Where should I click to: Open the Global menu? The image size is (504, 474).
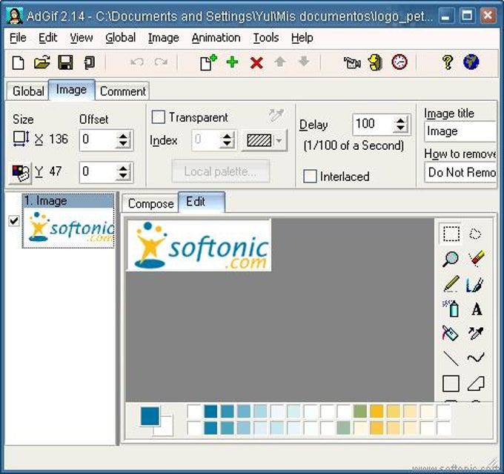coord(120,38)
